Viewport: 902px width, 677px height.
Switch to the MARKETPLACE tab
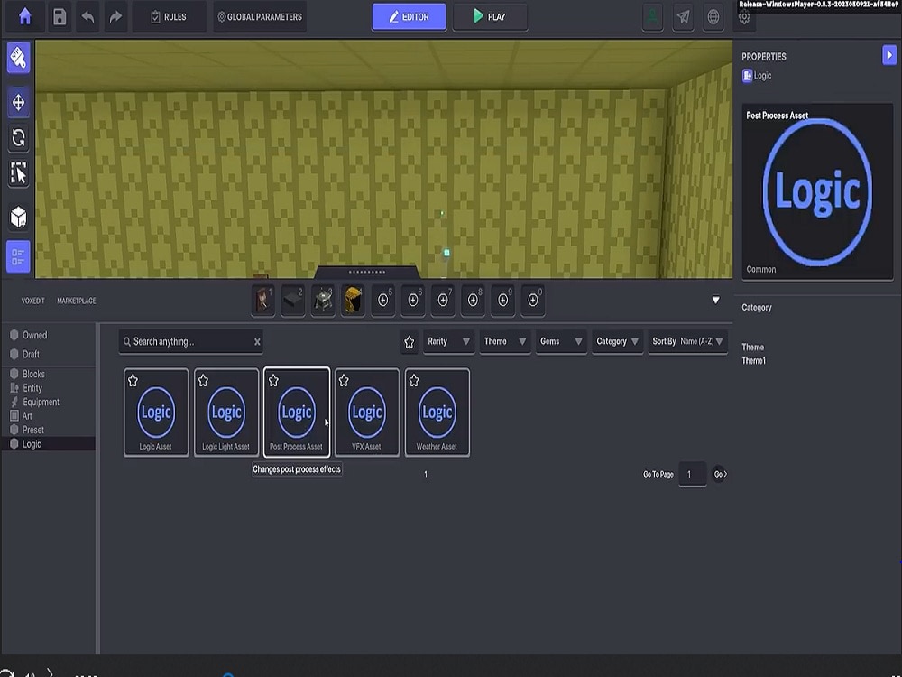pyautogui.click(x=77, y=301)
